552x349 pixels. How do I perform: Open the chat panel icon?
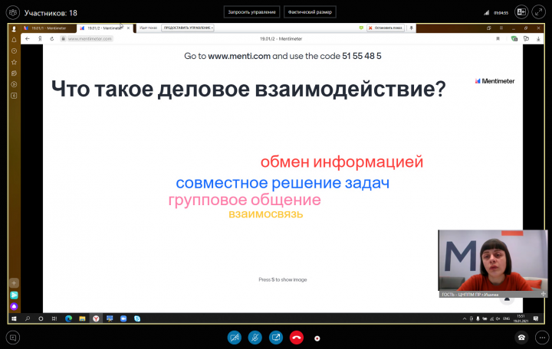click(x=12, y=337)
